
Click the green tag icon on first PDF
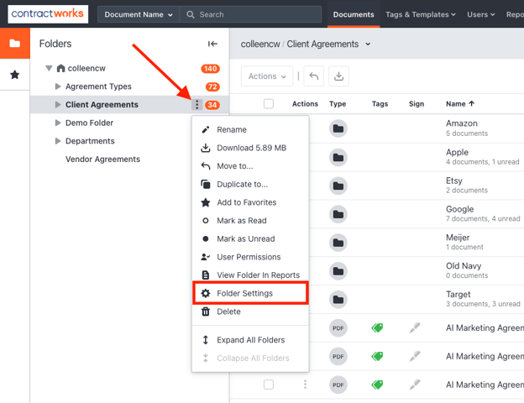[x=377, y=328]
